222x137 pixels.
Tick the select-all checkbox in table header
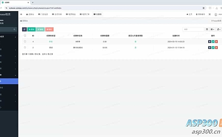pos(25,35)
